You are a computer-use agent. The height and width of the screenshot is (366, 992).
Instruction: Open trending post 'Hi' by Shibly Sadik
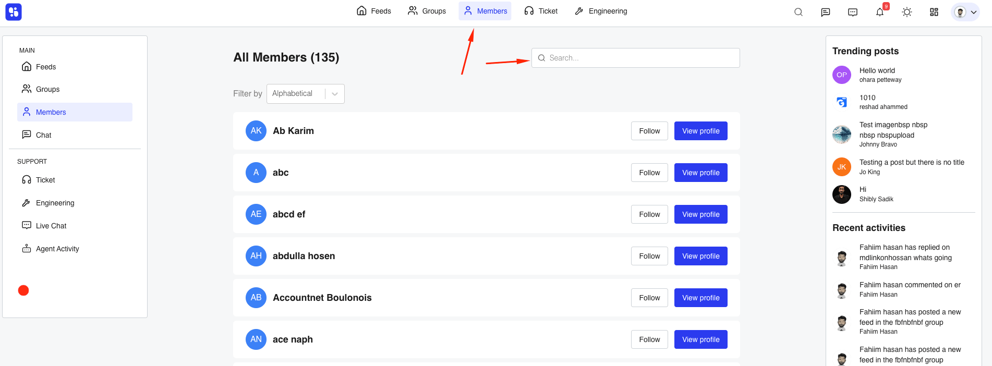pyautogui.click(x=863, y=189)
